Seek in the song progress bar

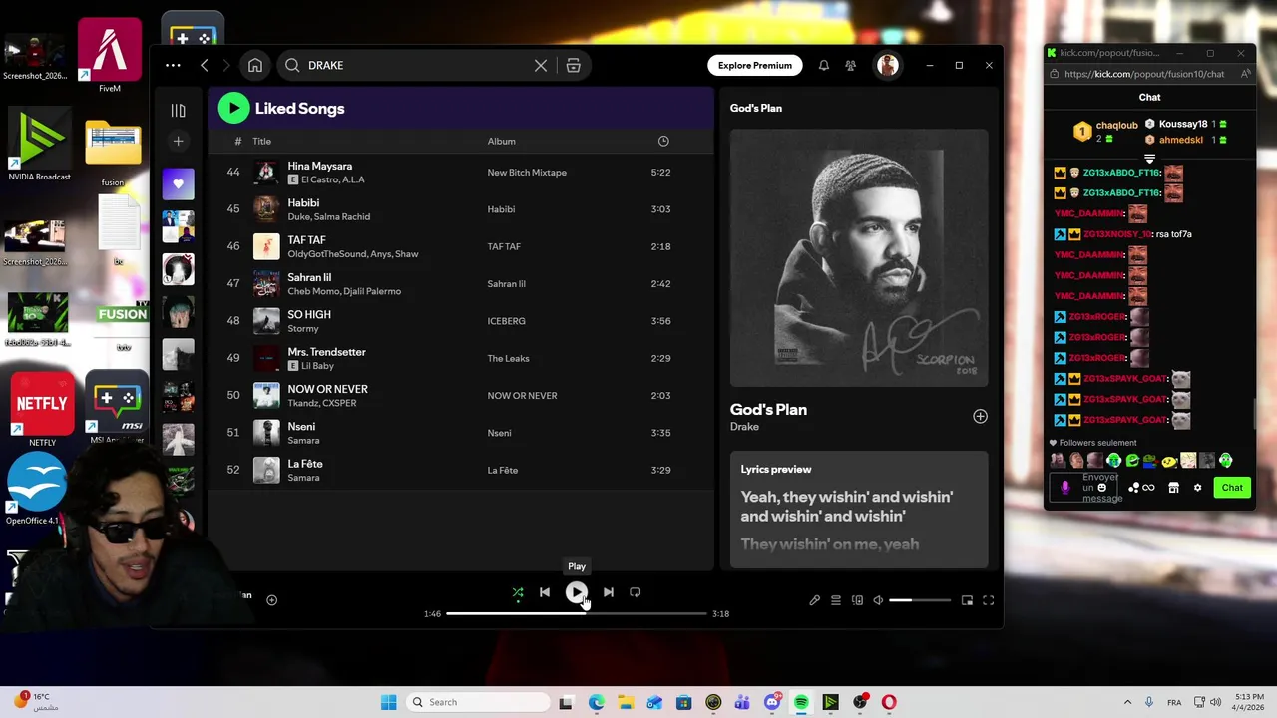click(x=576, y=613)
